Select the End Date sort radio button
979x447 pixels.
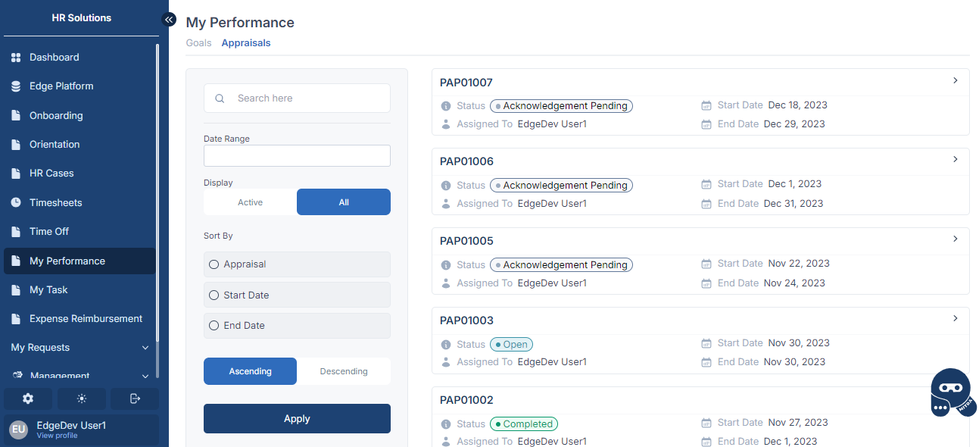tap(214, 326)
